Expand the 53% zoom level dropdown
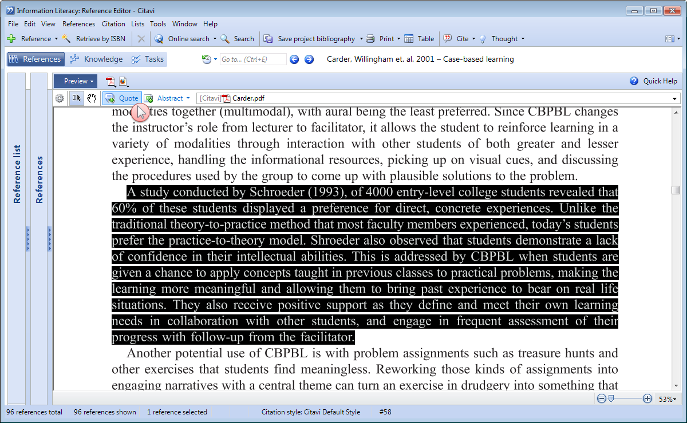Viewport: 687px width, 423px height. coord(668,400)
